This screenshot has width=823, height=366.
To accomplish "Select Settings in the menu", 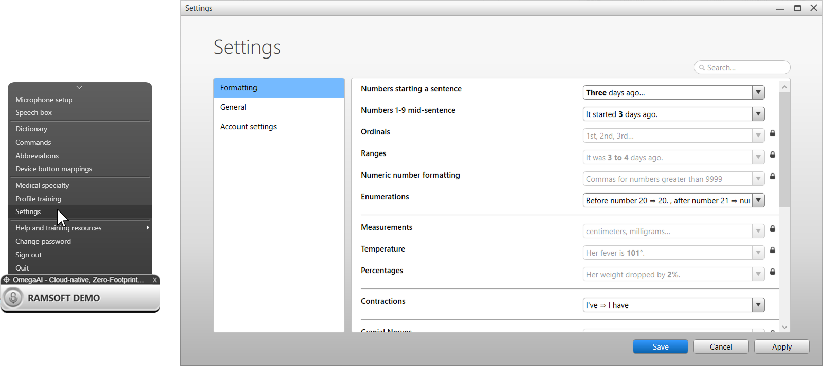I will tap(80, 211).
